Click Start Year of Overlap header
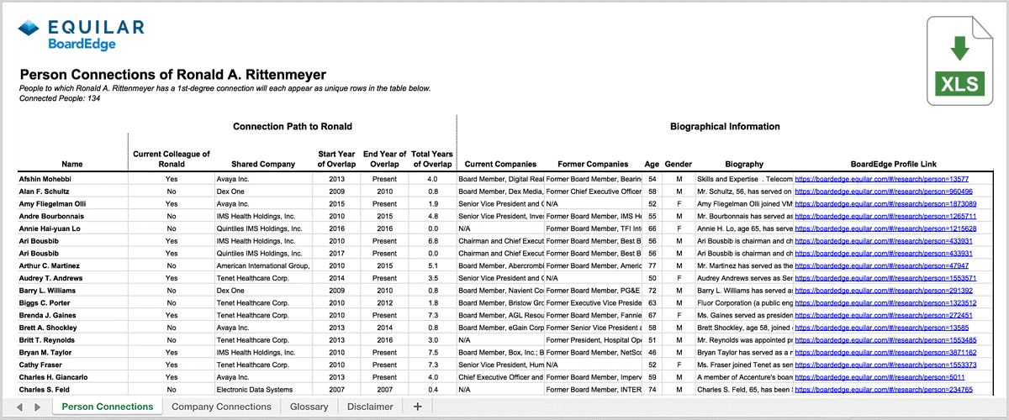The width and height of the screenshot is (1009, 420). click(x=336, y=159)
